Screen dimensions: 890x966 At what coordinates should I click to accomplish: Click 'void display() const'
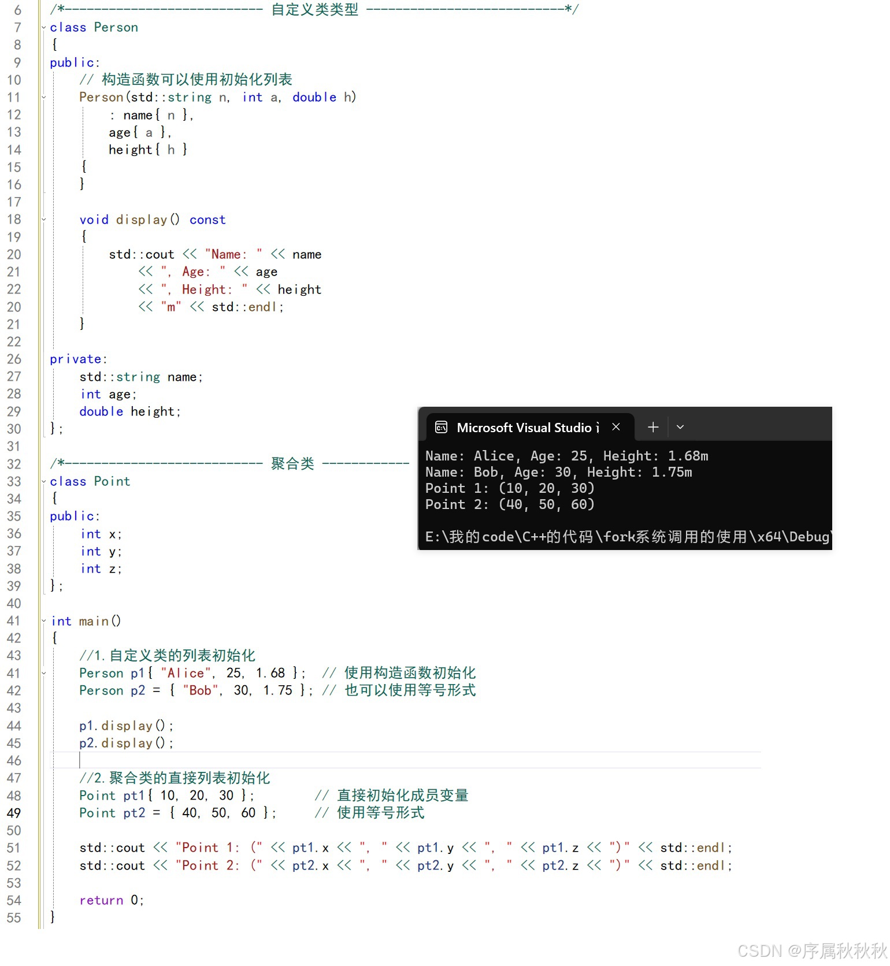153,220
